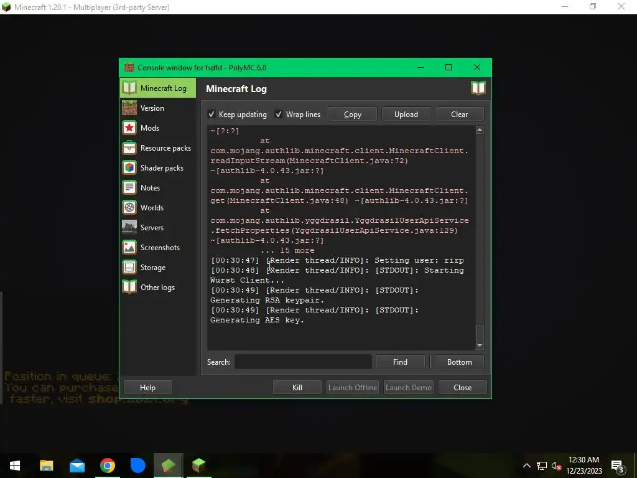
Task: Open the Version page label
Action: point(152,108)
